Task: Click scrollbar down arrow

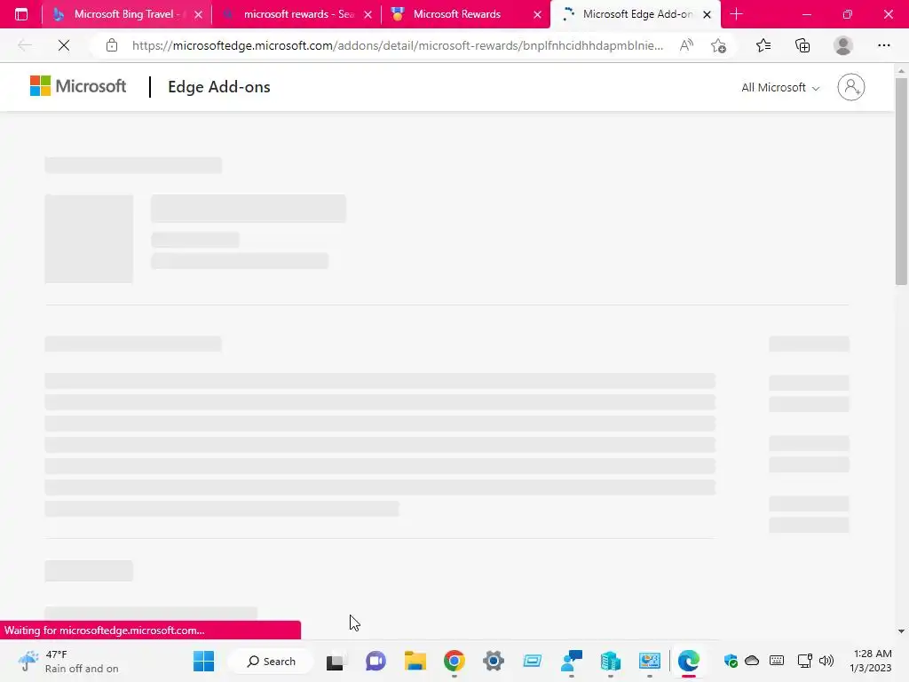Action: coord(900,631)
